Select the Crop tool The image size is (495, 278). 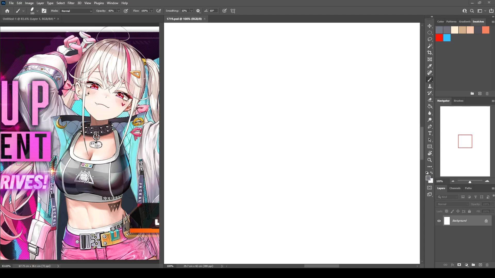click(x=430, y=53)
